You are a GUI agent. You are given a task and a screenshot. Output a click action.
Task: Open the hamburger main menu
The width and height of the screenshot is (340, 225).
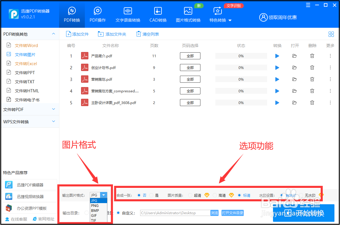[x=308, y=5]
